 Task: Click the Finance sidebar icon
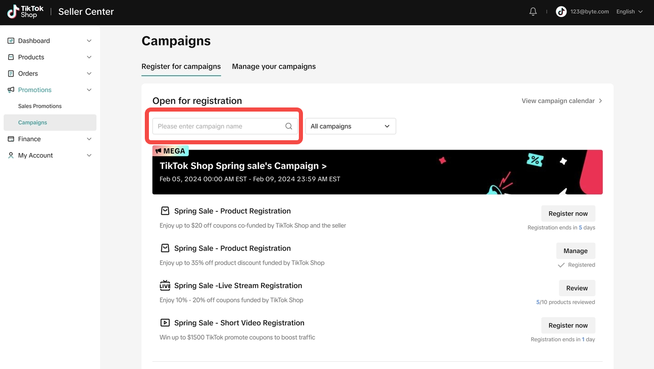pos(11,139)
